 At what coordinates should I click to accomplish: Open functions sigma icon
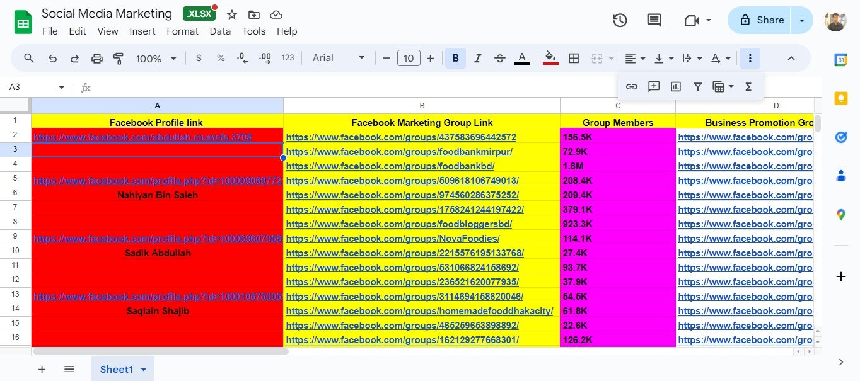(x=748, y=87)
